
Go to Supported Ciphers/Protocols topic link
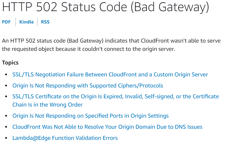[88, 86]
